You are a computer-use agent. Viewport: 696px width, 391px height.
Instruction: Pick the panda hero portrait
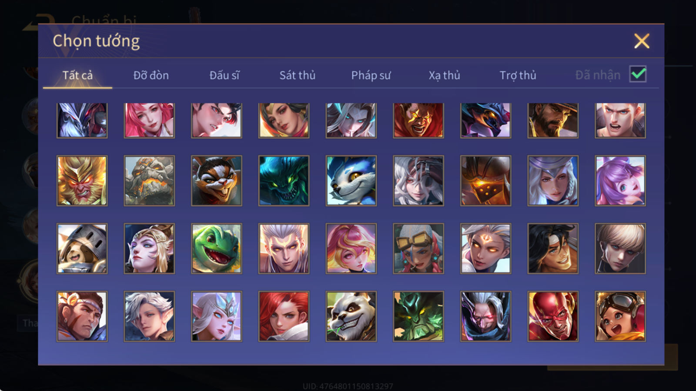(351, 316)
